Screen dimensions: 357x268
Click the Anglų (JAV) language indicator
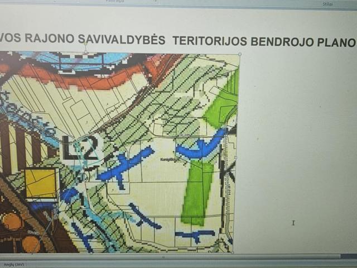coord(12,264)
